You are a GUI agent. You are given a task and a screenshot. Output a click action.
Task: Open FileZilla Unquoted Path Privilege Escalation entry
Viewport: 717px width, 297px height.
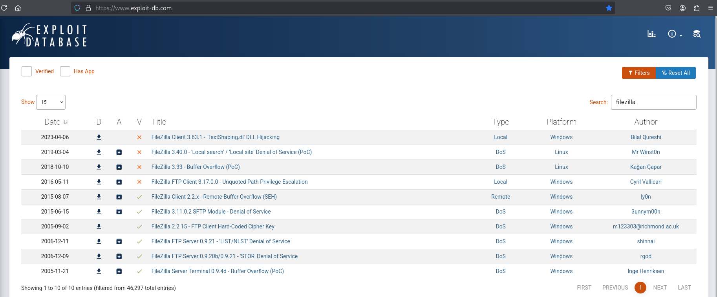tap(230, 182)
